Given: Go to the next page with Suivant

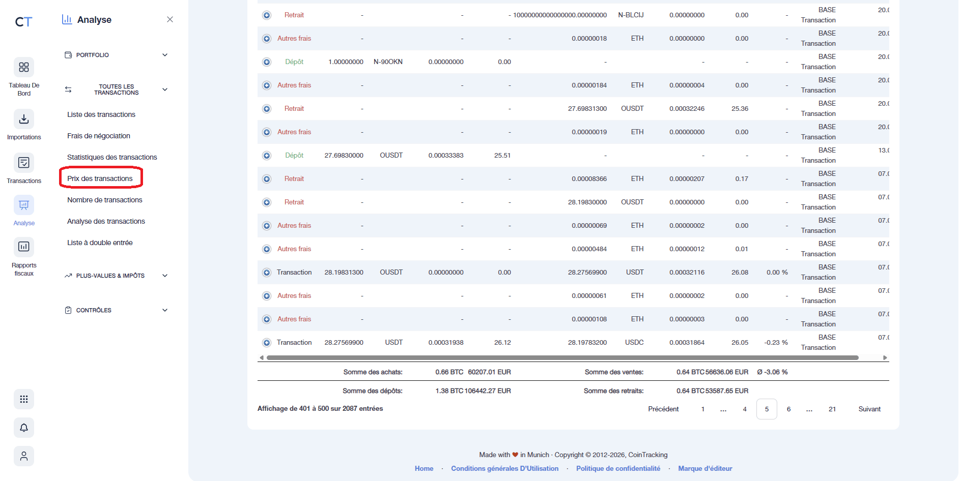Looking at the screenshot, I should 869,409.
